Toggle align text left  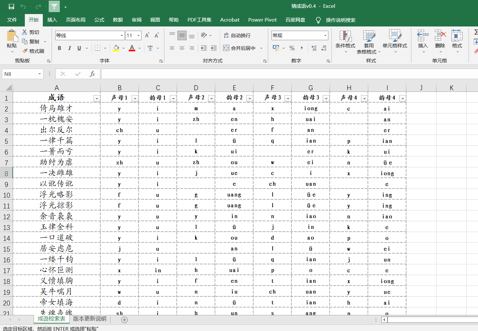[172, 48]
